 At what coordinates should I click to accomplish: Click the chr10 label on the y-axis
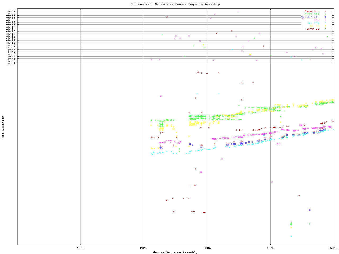11,43
